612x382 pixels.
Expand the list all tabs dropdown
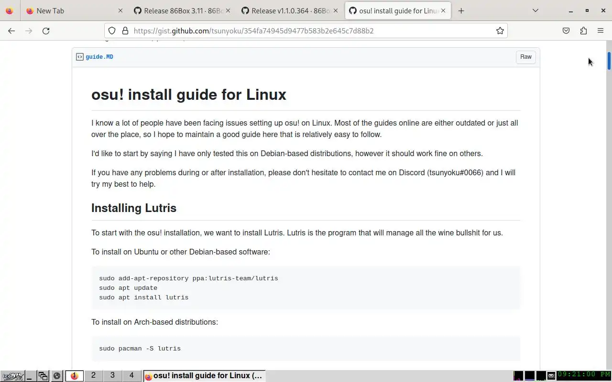click(535, 11)
